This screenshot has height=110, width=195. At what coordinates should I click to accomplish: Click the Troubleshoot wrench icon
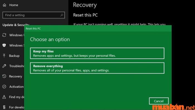[x=4, y=66]
